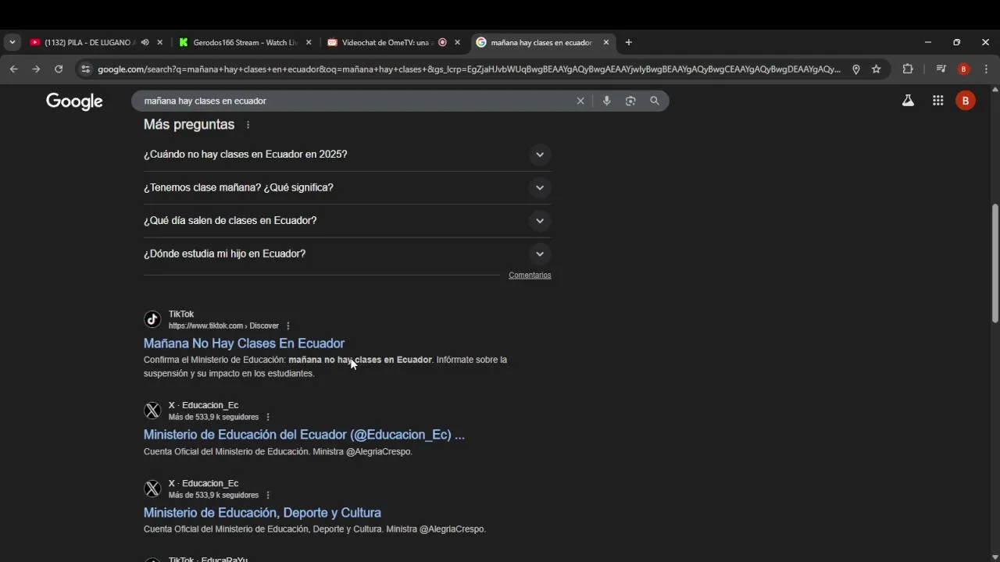Image resolution: width=1000 pixels, height=562 pixels.
Task: Mute the YouTube tab audio speaker icon
Action: pyautogui.click(x=145, y=42)
